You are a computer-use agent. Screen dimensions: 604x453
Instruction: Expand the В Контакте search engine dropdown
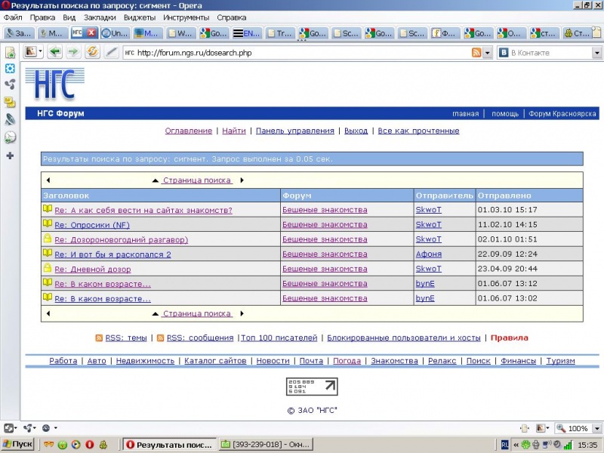[x=502, y=52]
